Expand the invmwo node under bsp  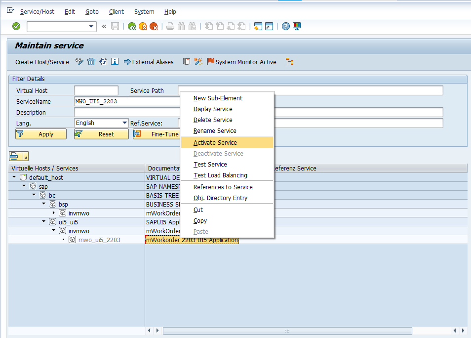(54, 213)
